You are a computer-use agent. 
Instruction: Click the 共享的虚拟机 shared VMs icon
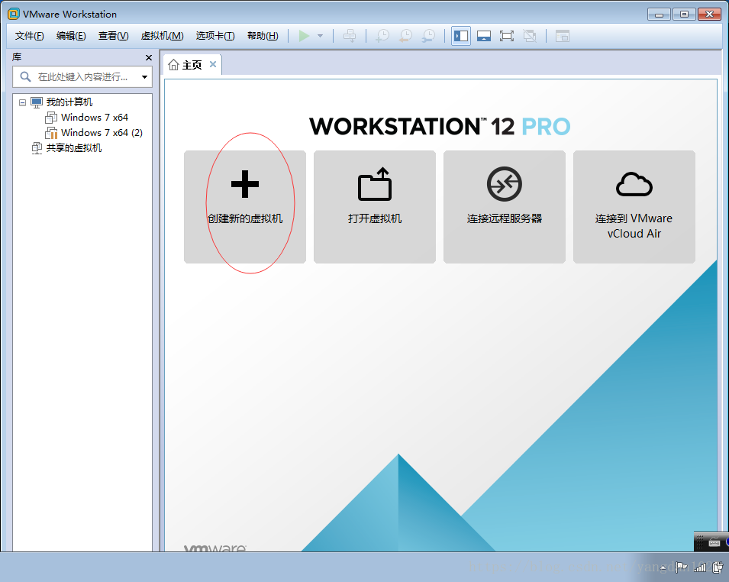37,148
